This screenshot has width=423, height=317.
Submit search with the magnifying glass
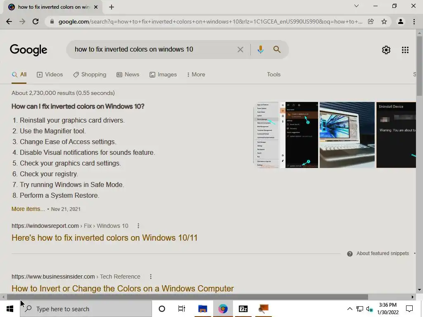point(277,50)
